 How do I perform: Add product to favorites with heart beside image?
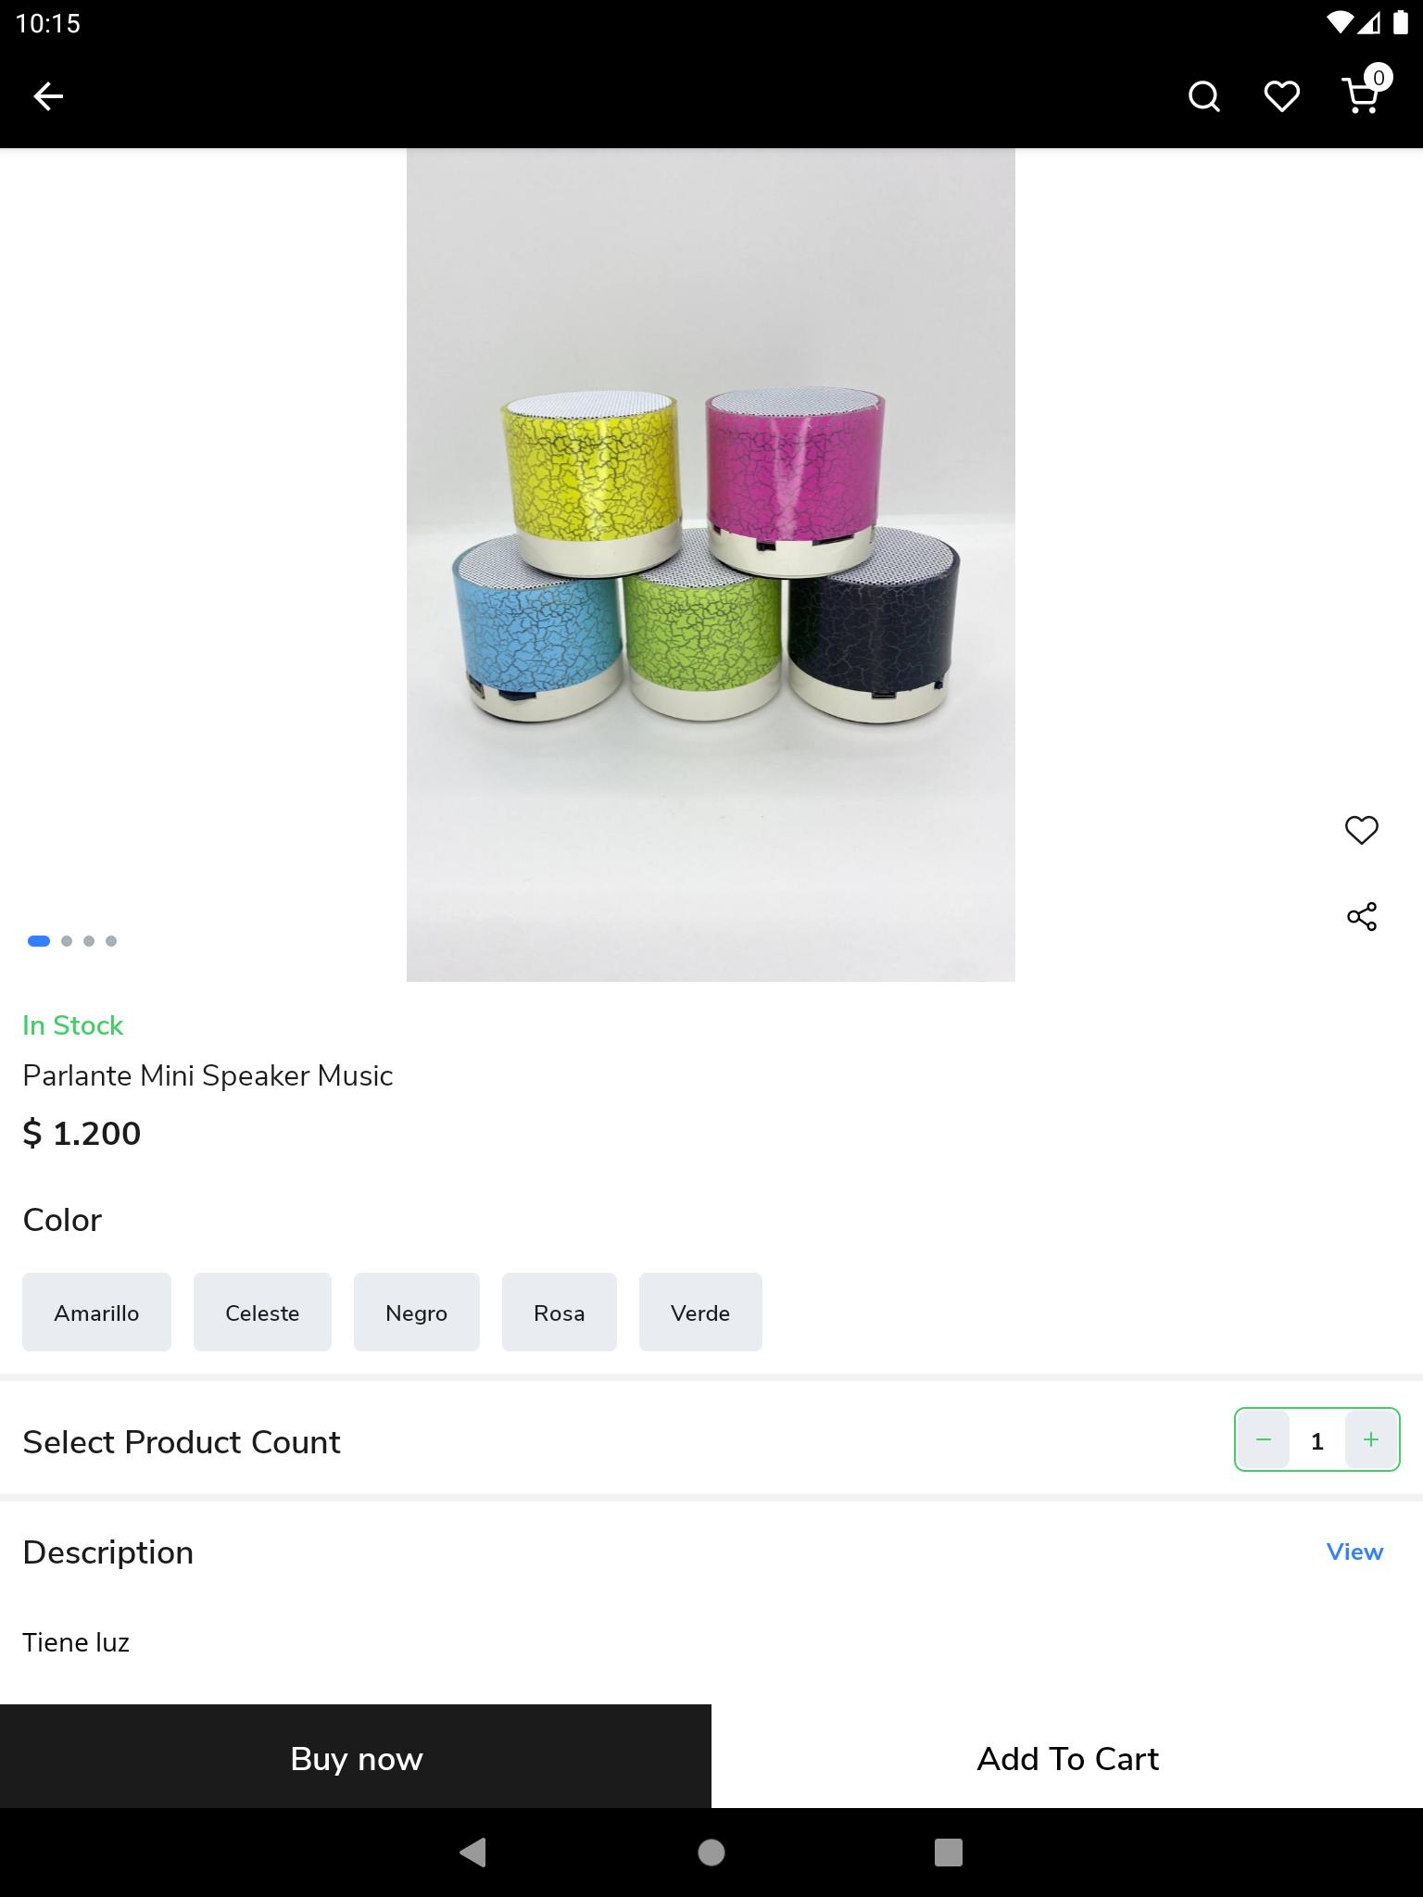pyautogui.click(x=1362, y=830)
